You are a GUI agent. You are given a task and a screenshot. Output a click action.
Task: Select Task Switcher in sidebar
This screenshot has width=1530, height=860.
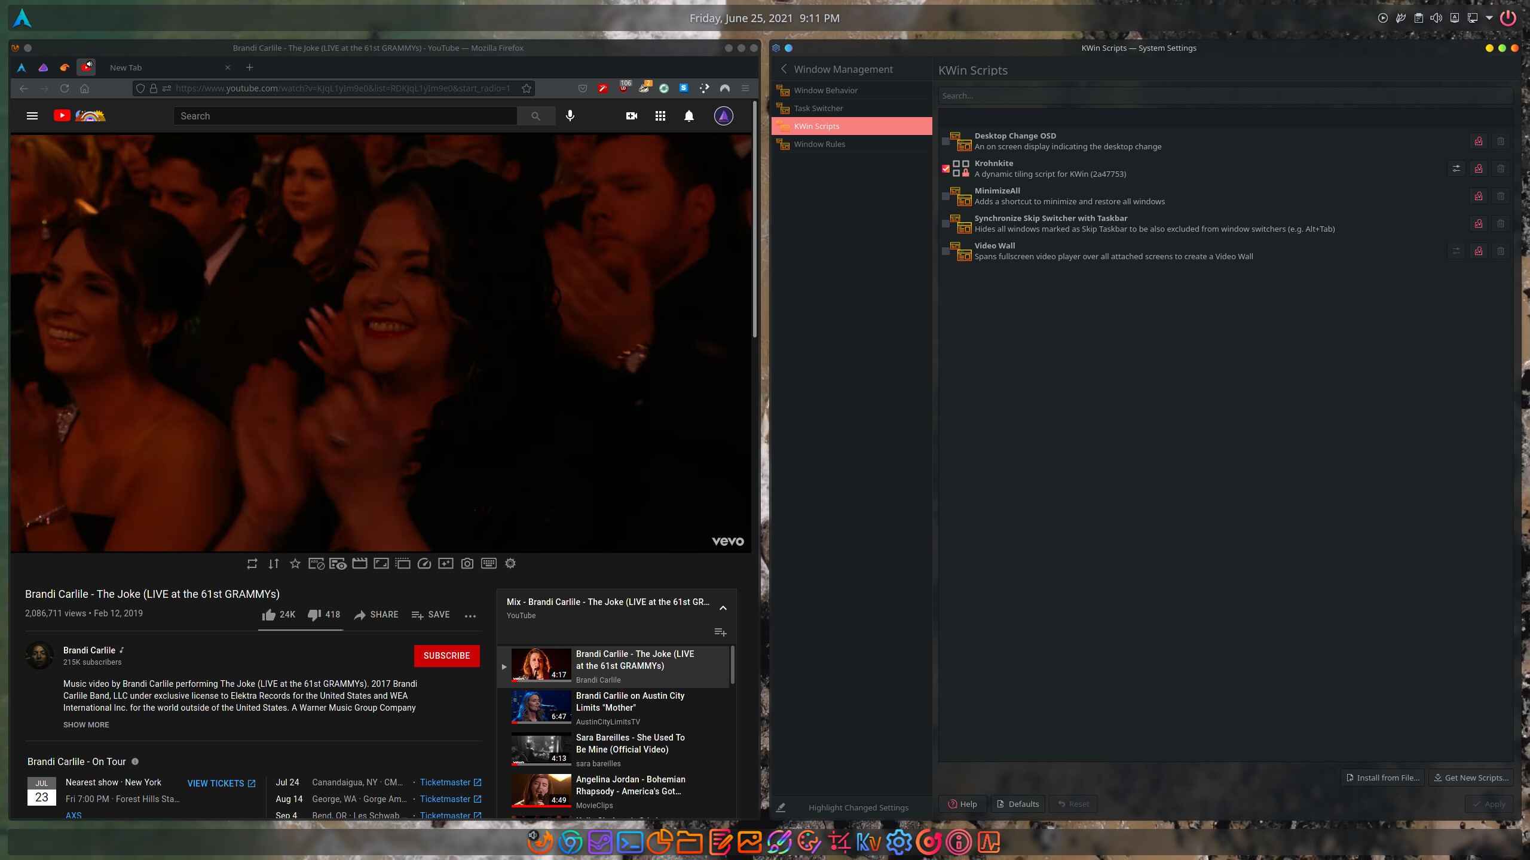[x=852, y=108]
